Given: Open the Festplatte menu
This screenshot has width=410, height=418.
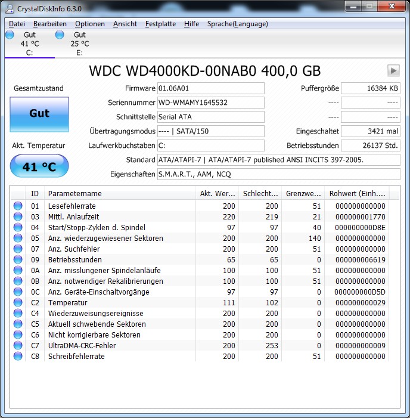Looking at the screenshot, I should pyautogui.click(x=160, y=24).
